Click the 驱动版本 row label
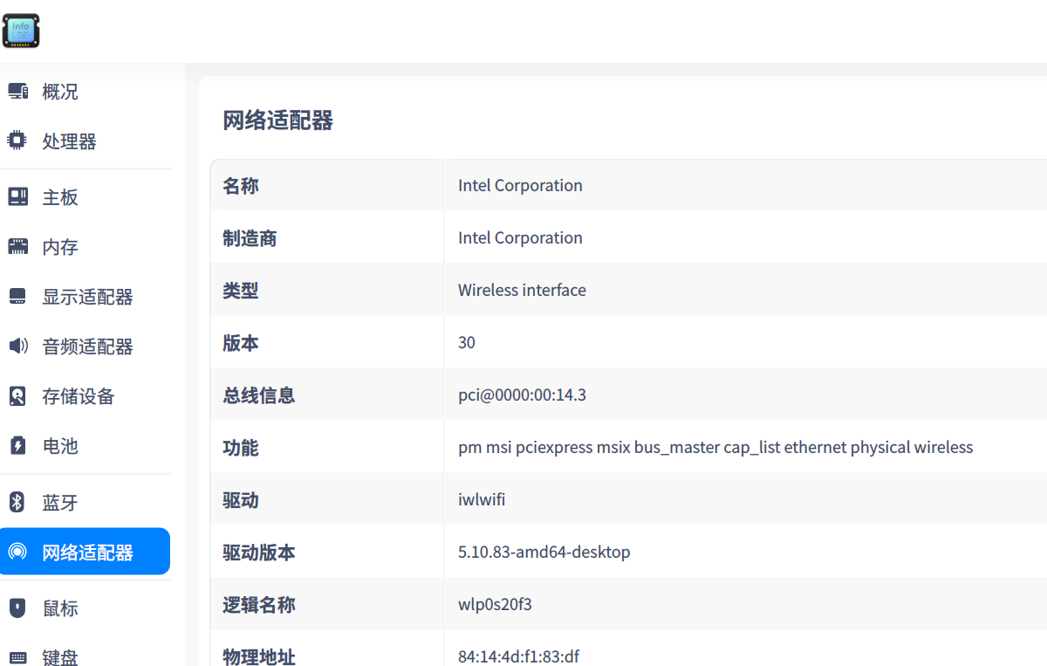This screenshot has height=666, width=1047. [258, 552]
